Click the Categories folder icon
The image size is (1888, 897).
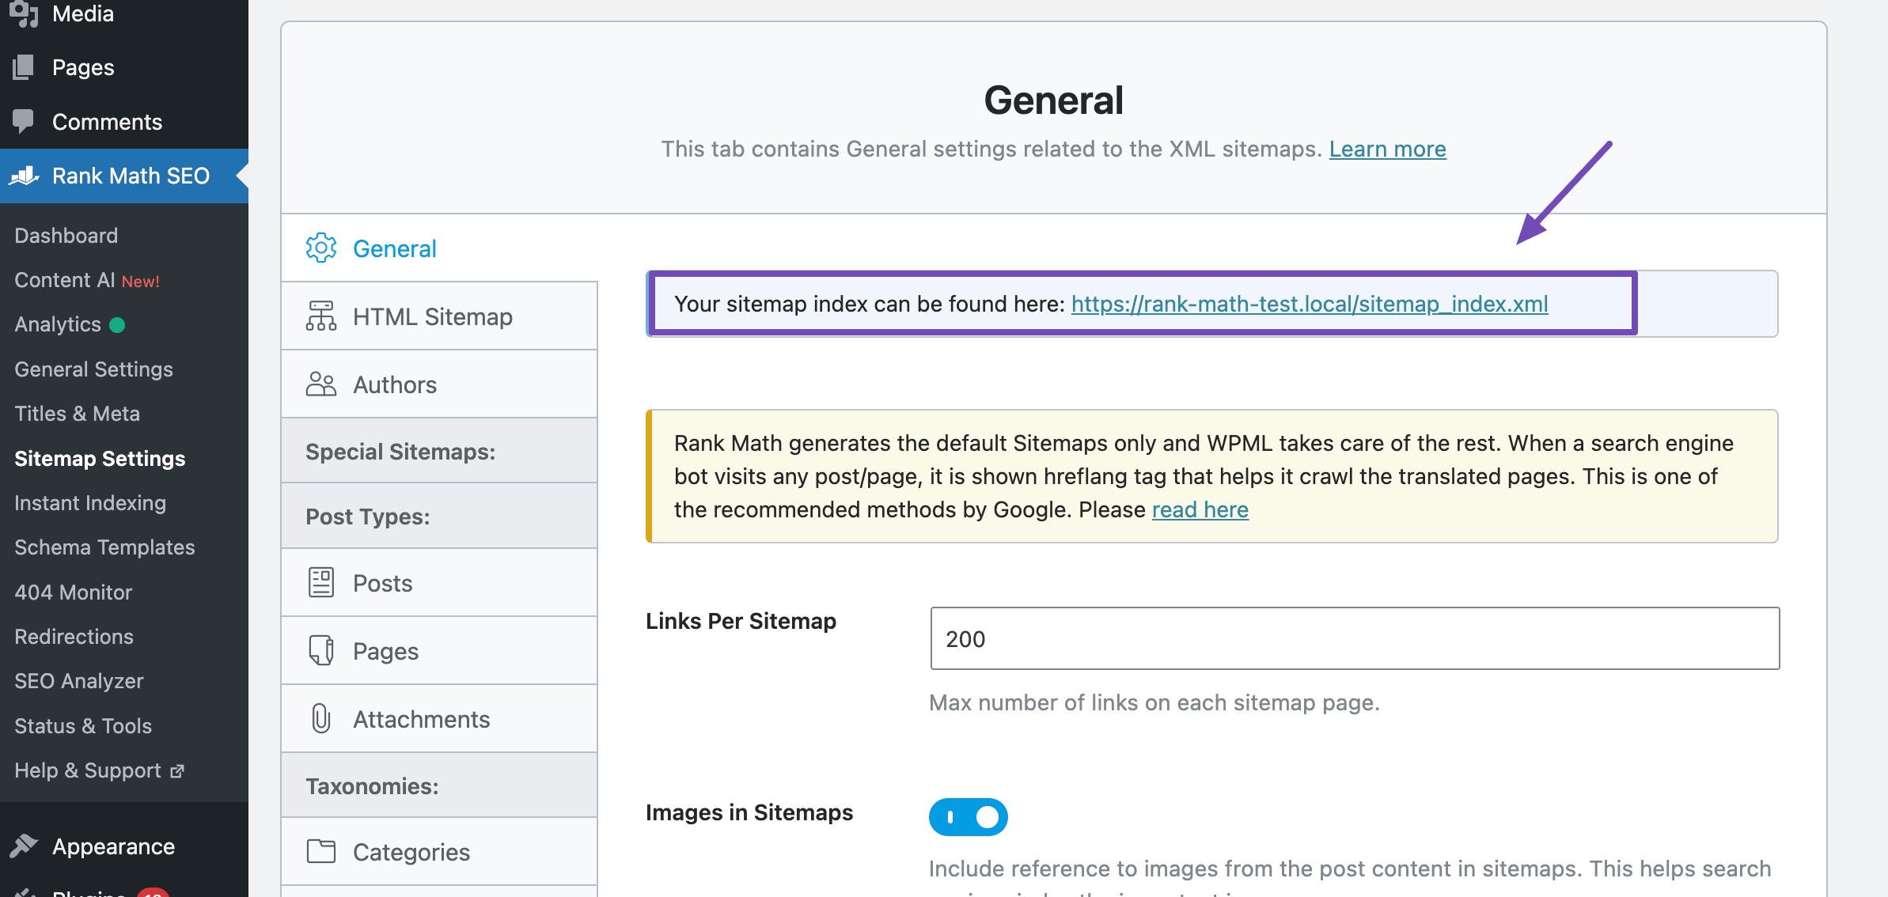click(320, 852)
